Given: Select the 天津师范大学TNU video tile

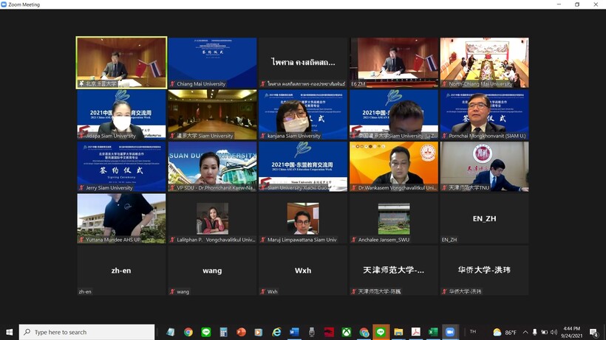Looking at the screenshot, I should (x=485, y=167).
